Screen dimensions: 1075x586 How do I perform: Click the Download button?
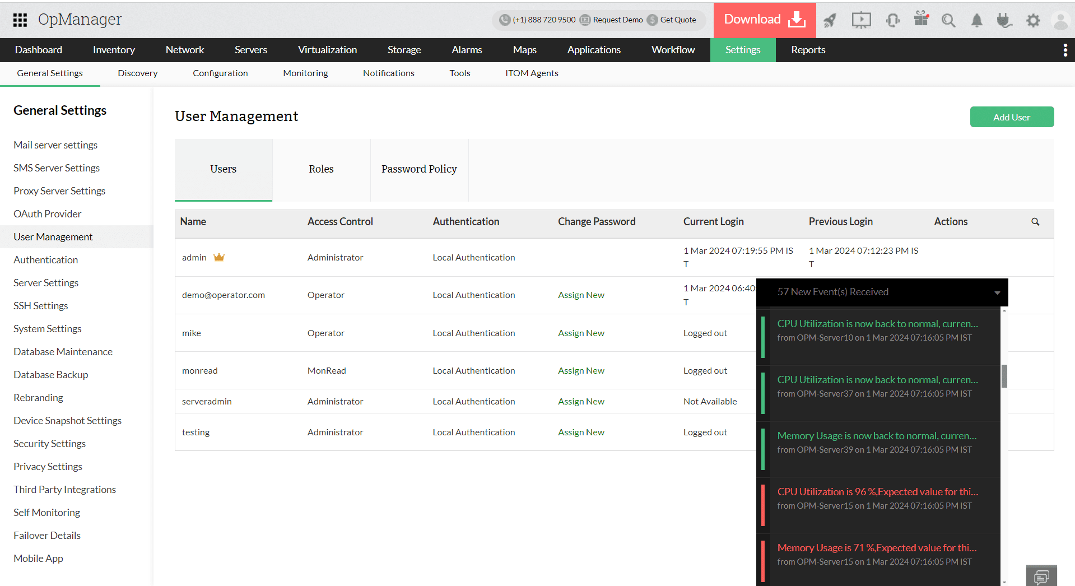coord(765,20)
